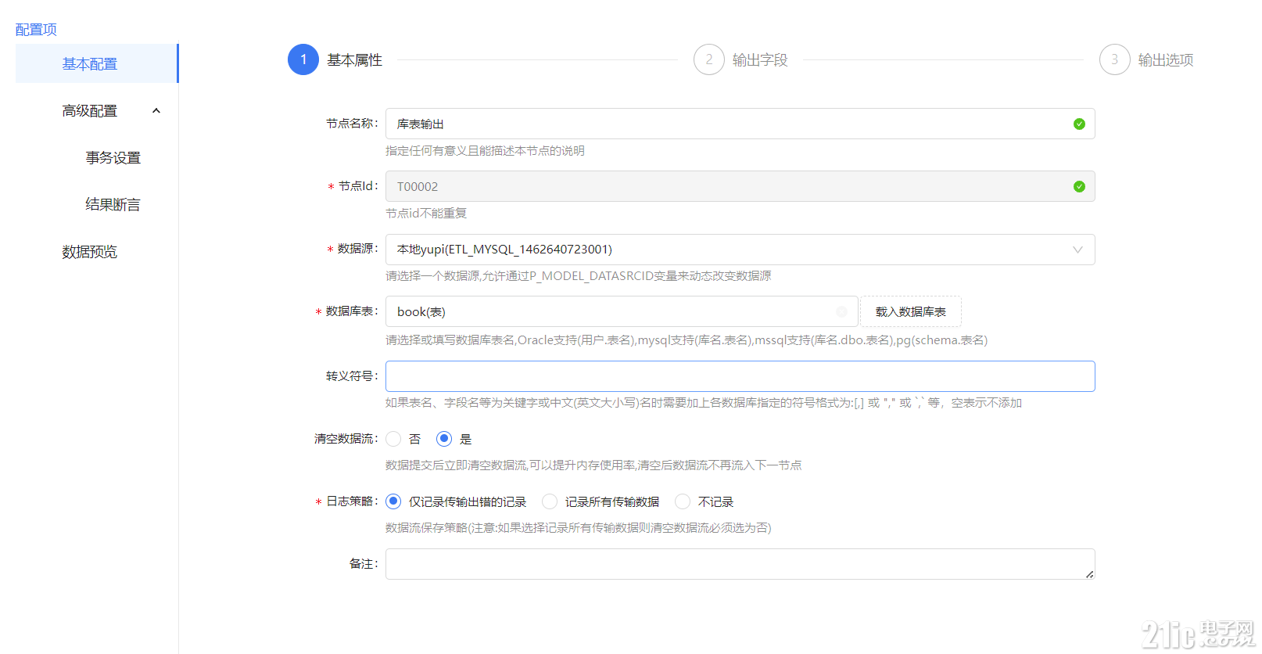Go to 输出字段 step

pos(760,60)
